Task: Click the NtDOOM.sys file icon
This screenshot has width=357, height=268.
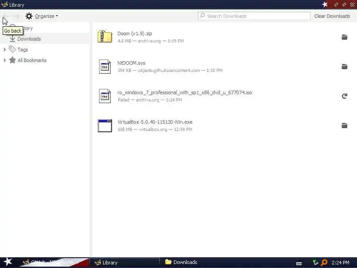Action: coord(105,66)
